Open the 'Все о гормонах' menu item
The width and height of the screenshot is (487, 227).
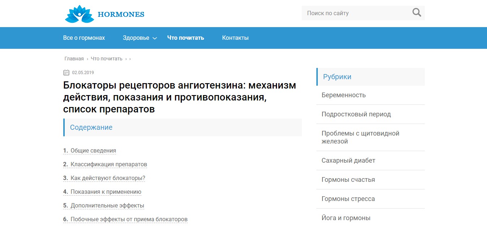click(x=84, y=38)
